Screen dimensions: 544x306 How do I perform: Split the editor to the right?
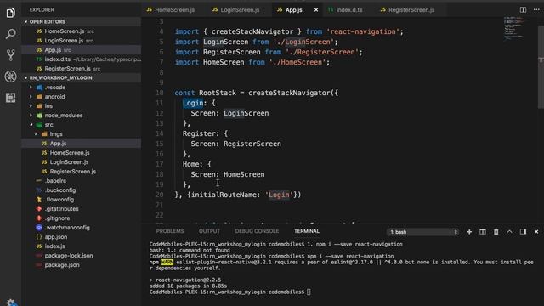(523, 10)
